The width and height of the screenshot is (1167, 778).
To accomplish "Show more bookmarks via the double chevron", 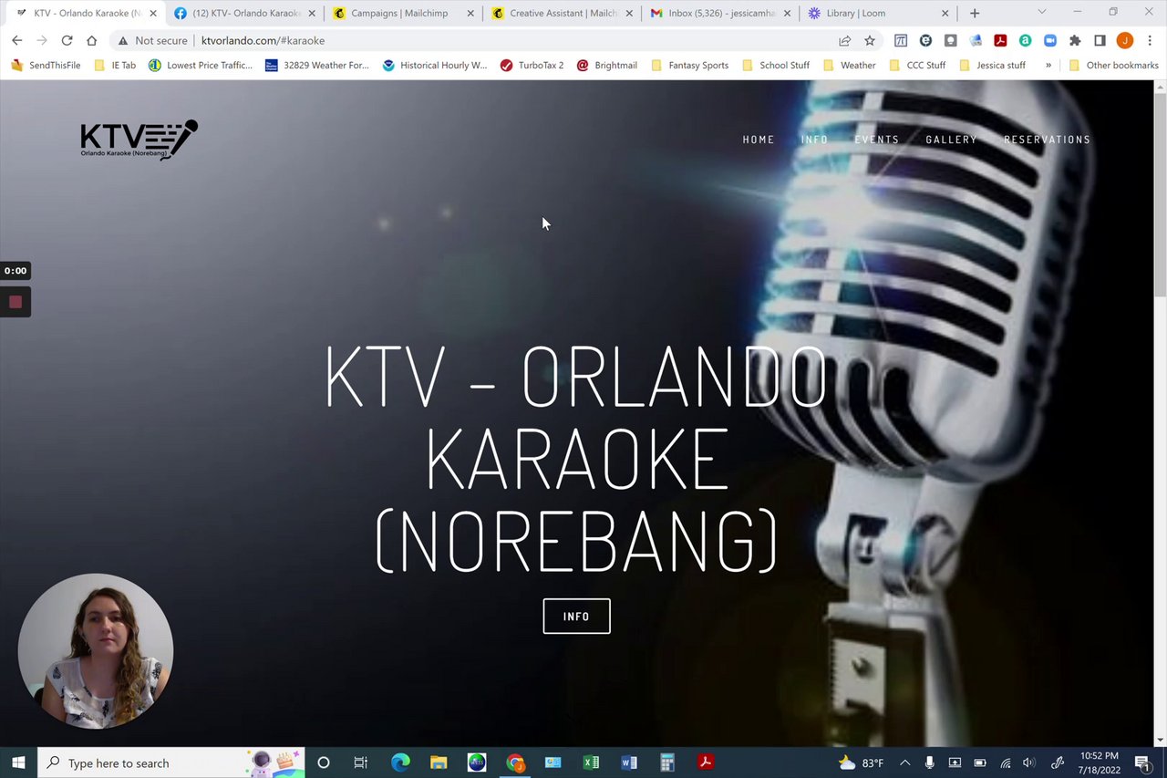I will 1048,65.
